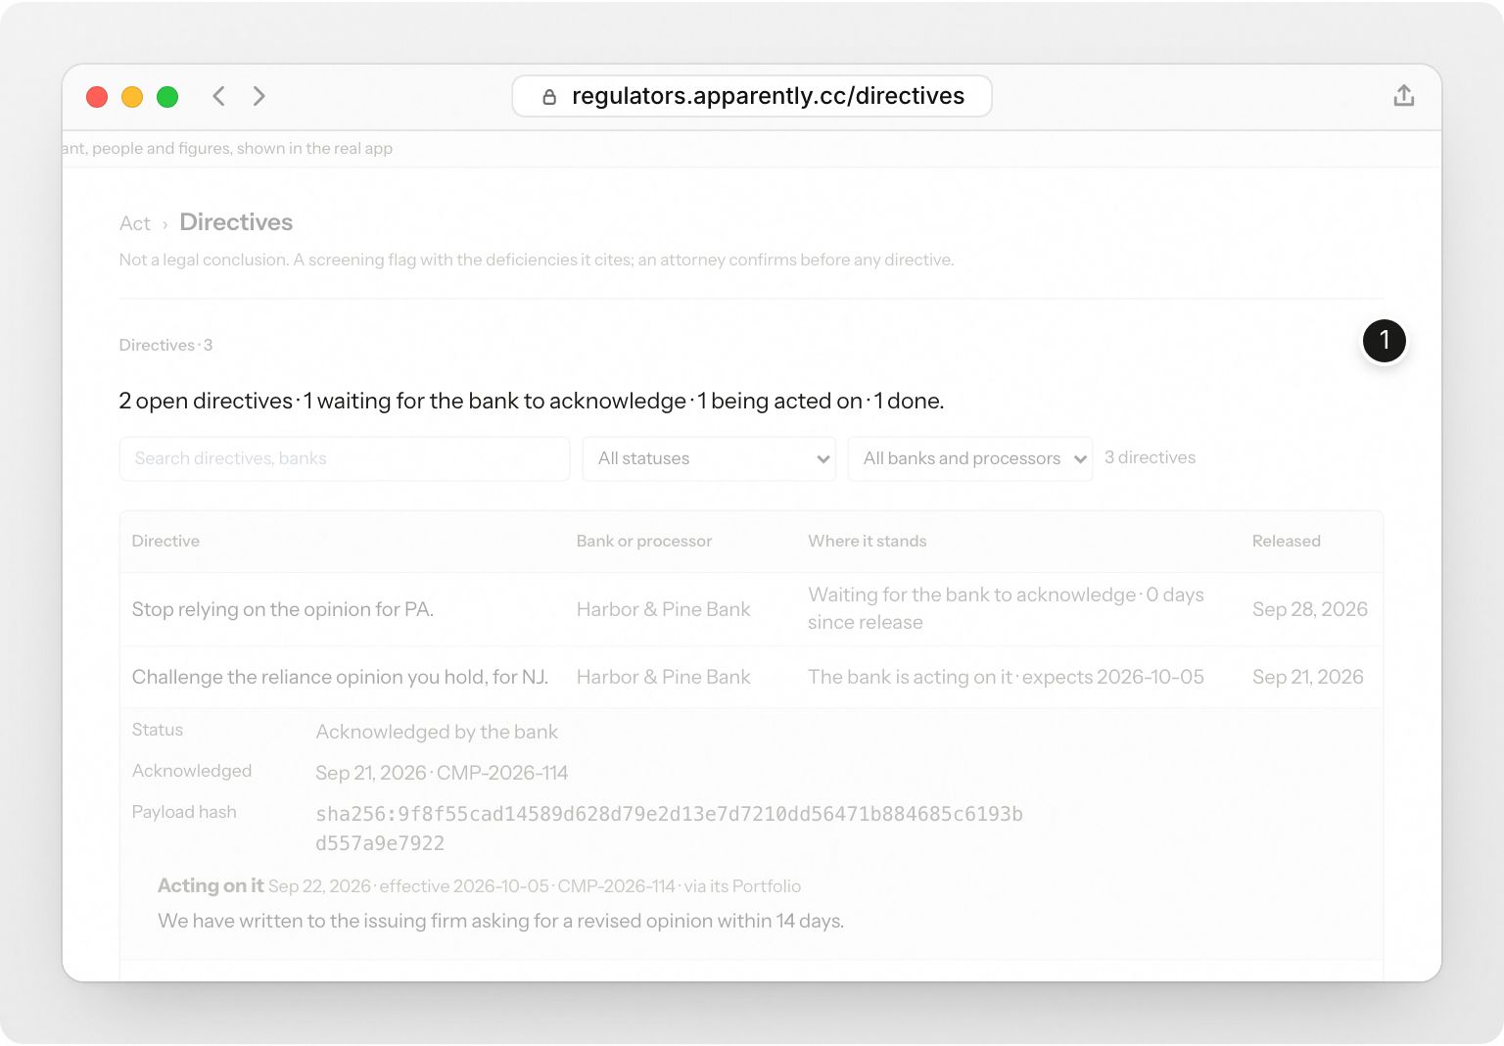Viewport: 1504px width, 1046px height.
Task: Click the Directives breadcrumb heading
Action: [x=236, y=222]
